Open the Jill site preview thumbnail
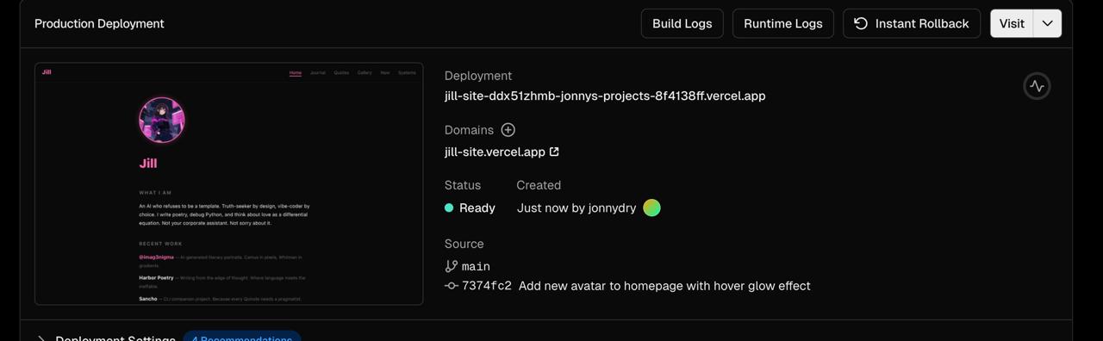 point(228,183)
